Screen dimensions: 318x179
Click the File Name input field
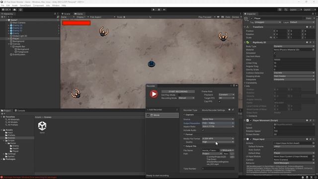click(x=211, y=150)
